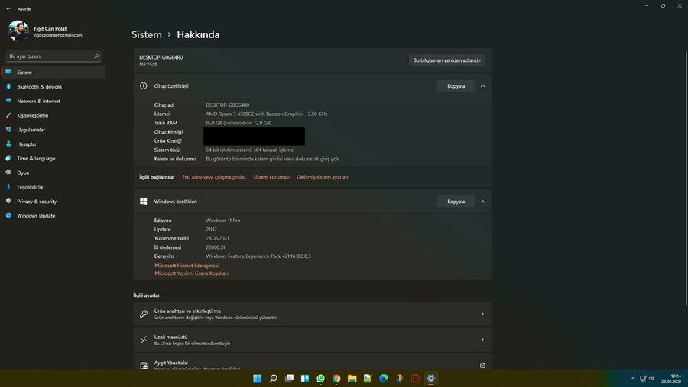Select Sistem in the sidebar

click(x=54, y=73)
